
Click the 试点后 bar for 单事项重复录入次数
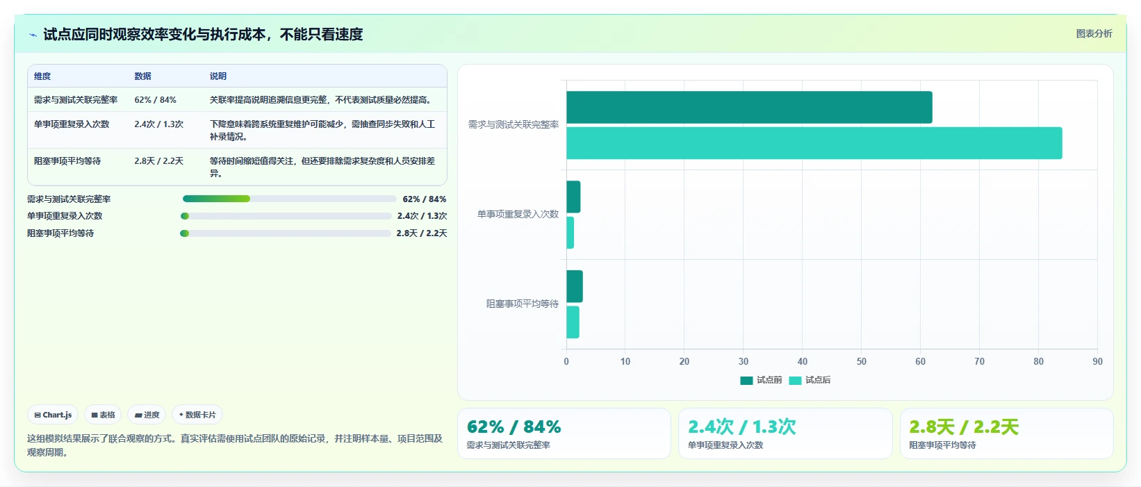(570, 233)
